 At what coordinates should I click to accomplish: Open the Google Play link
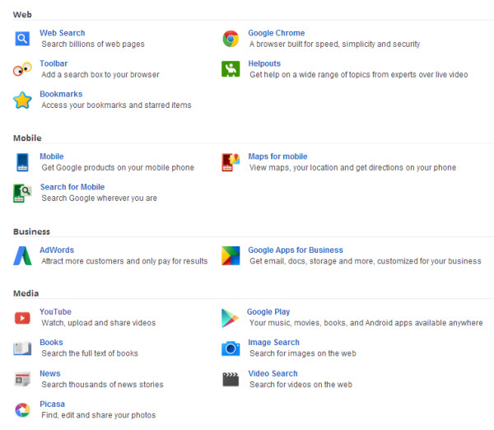coord(268,311)
